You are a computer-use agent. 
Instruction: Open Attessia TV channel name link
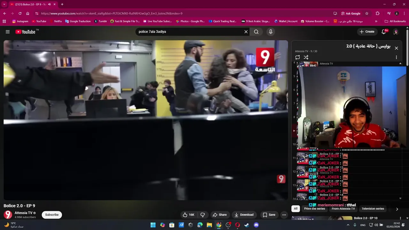coord(23,213)
